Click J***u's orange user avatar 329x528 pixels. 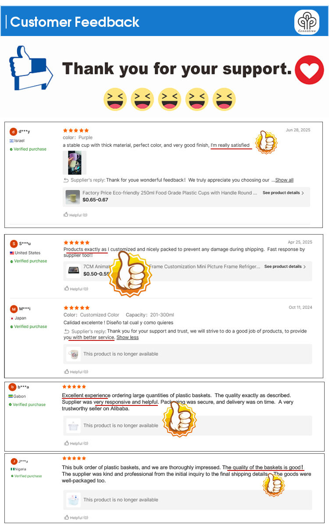click(14, 461)
